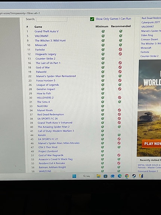Launch Steam from the taskbar
161x215 pixels.
click(134, 176)
